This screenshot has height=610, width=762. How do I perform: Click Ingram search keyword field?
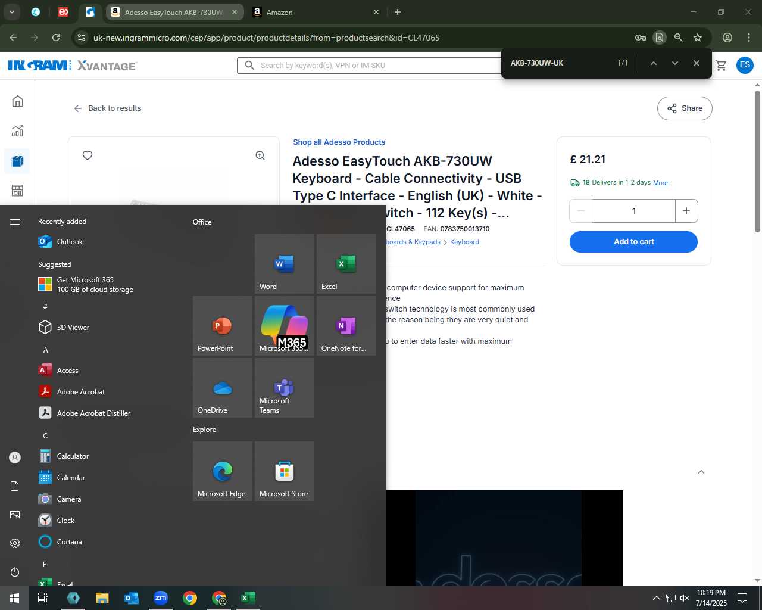coord(381,66)
